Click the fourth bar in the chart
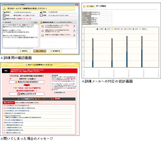The image size is (161, 142). pos(142,52)
